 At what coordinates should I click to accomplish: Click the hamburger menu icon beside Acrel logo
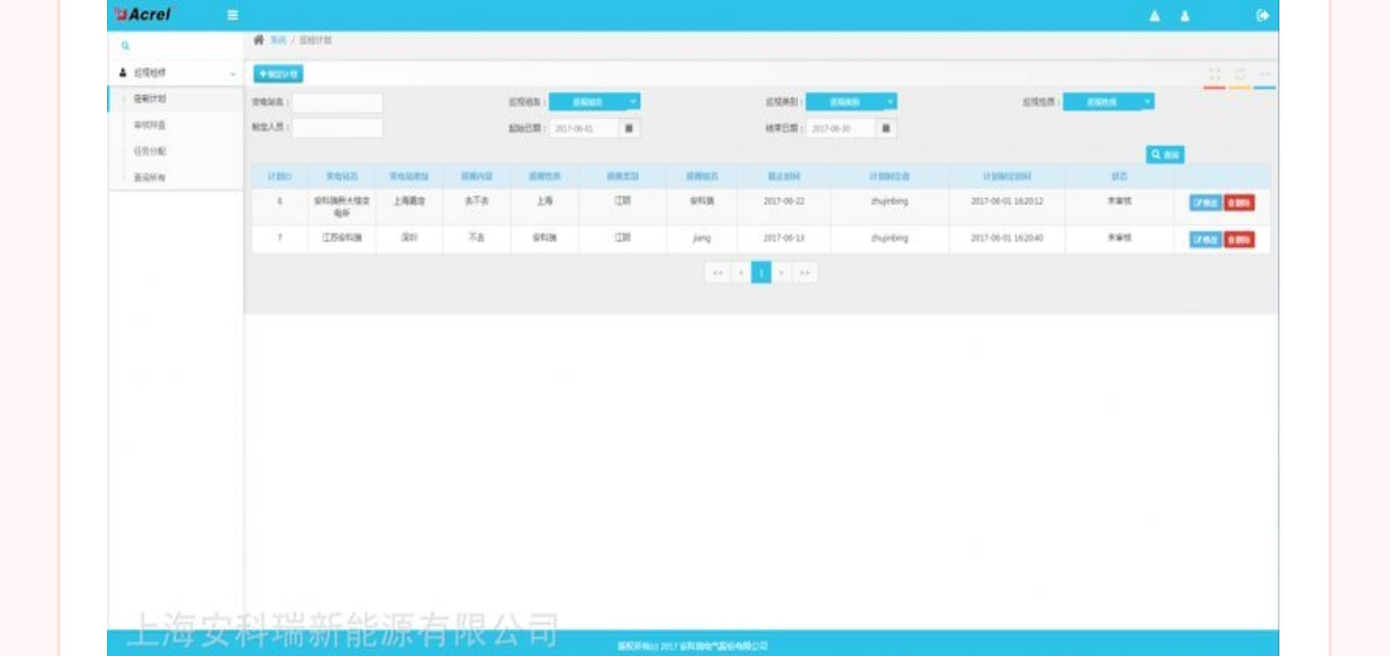[232, 16]
